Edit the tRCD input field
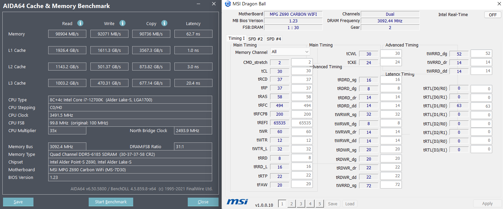Screen dimensions: 503x209 point(302,80)
